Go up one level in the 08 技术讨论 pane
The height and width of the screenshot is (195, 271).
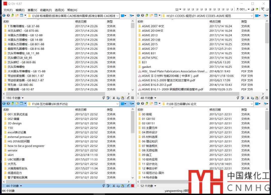click(x=13, y=104)
